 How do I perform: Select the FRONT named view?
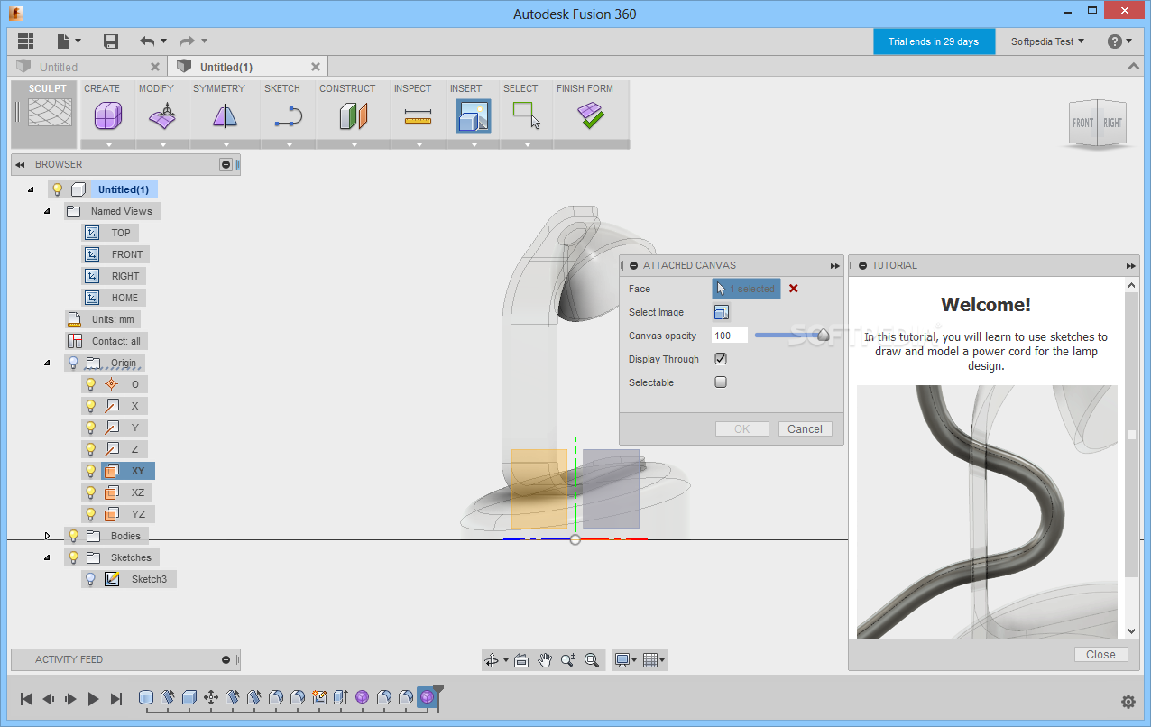click(127, 254)
